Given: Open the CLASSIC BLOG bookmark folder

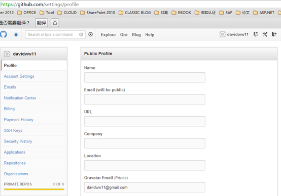Looking at the screenshot, I should click(135, 13).
